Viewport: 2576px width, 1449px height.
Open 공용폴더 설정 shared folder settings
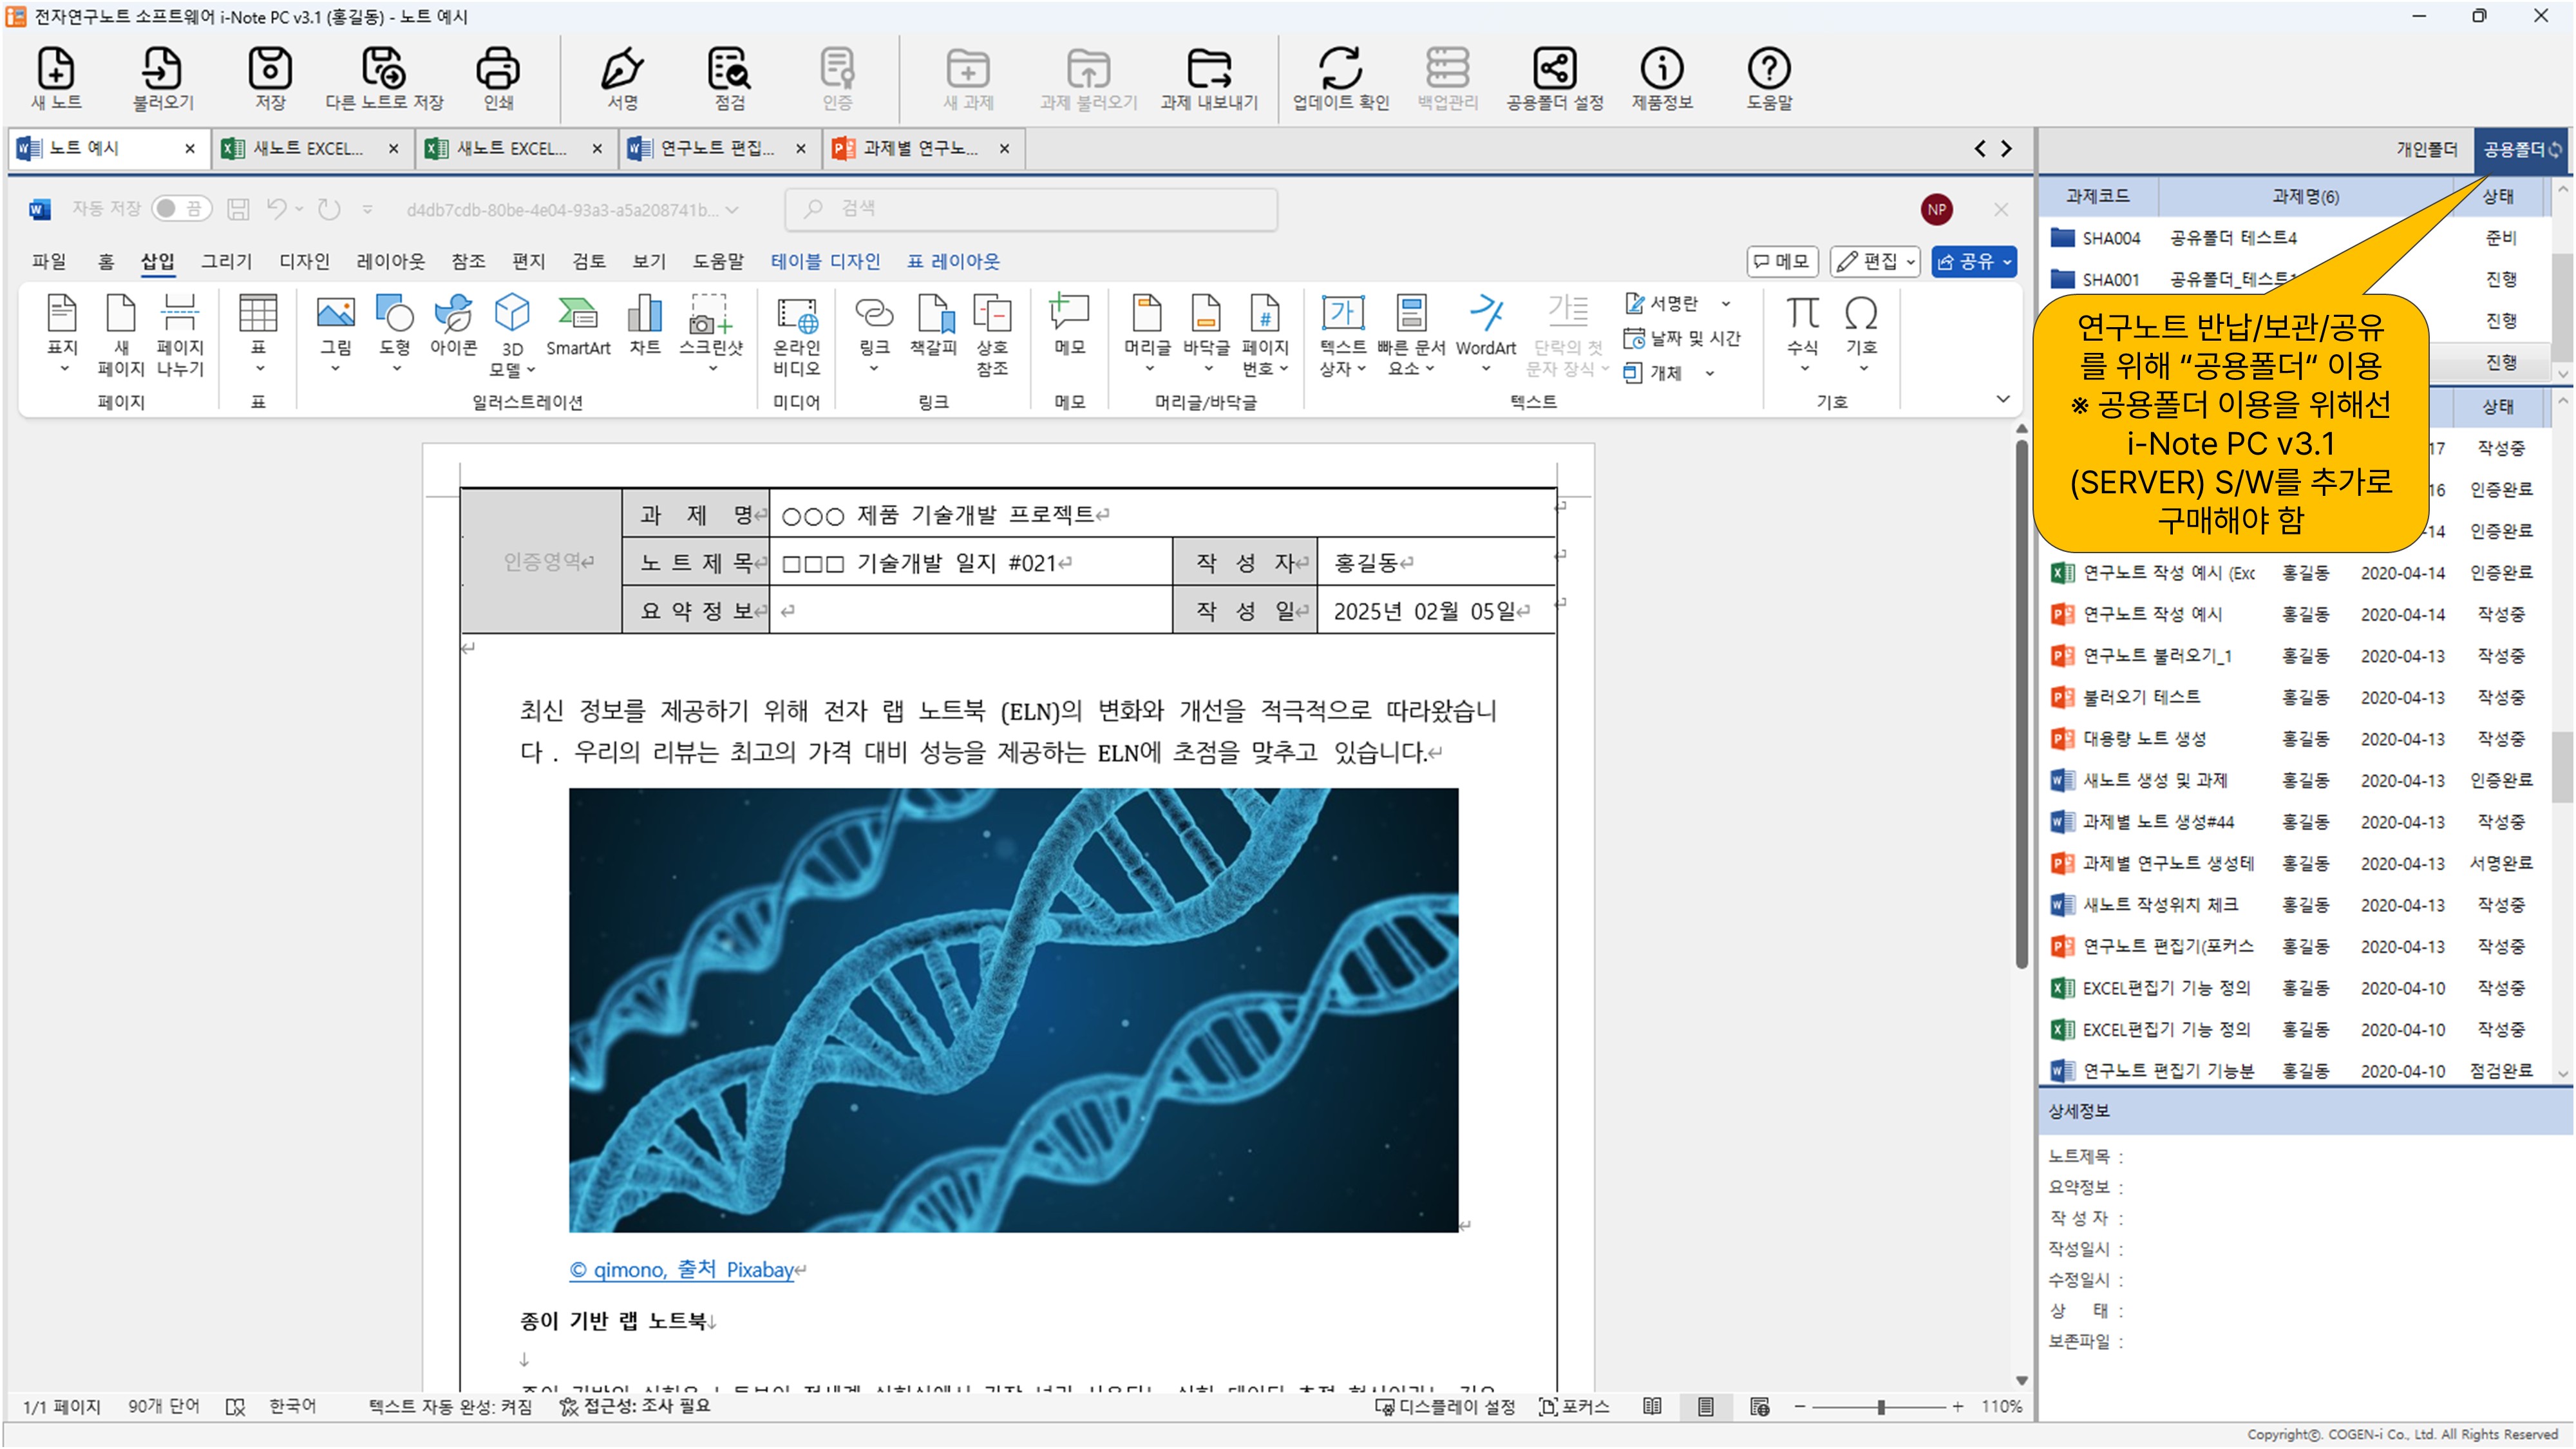pos(1555,78)
